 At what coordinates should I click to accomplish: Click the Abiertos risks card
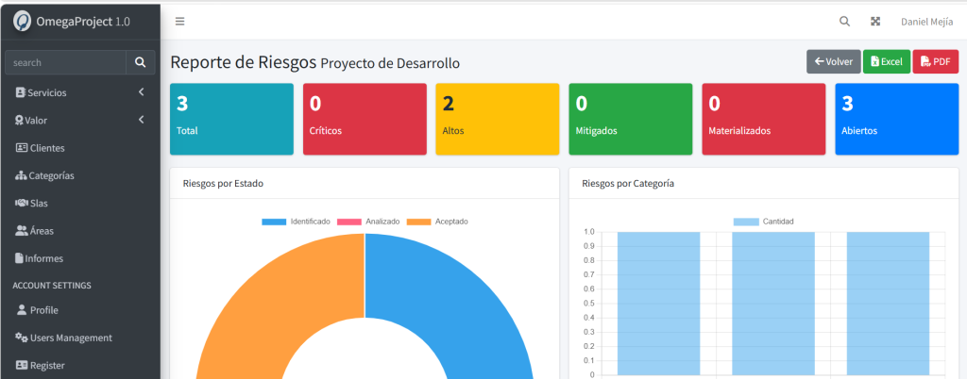[x=897, y=120]
